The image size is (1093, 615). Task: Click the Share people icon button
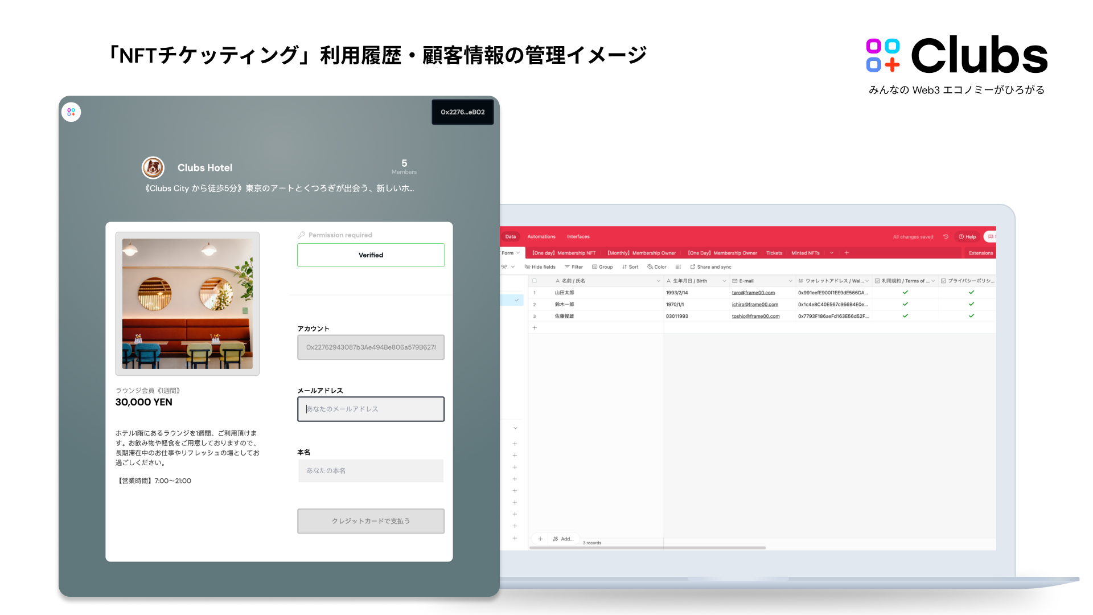point(991,236)
